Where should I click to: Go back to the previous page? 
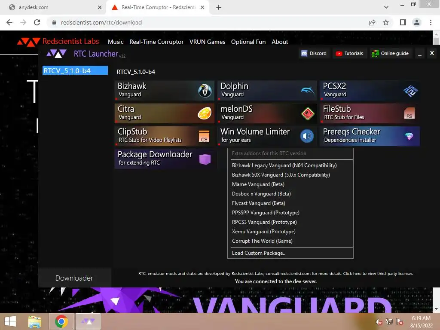(9, 22)
